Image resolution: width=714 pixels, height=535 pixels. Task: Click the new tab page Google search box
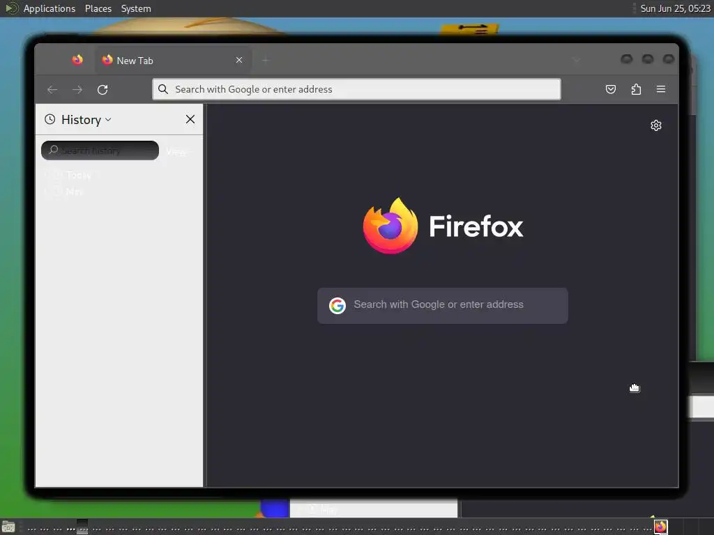pos(443,305)
